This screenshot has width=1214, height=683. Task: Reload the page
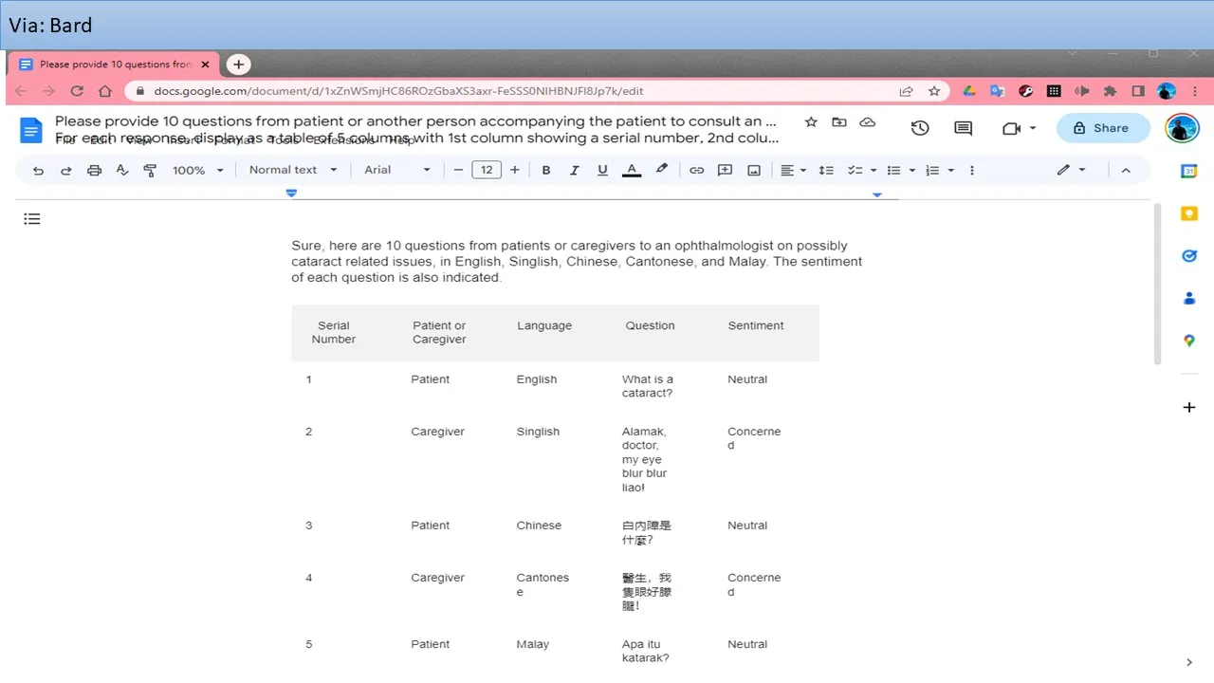(x=77, y=91)
